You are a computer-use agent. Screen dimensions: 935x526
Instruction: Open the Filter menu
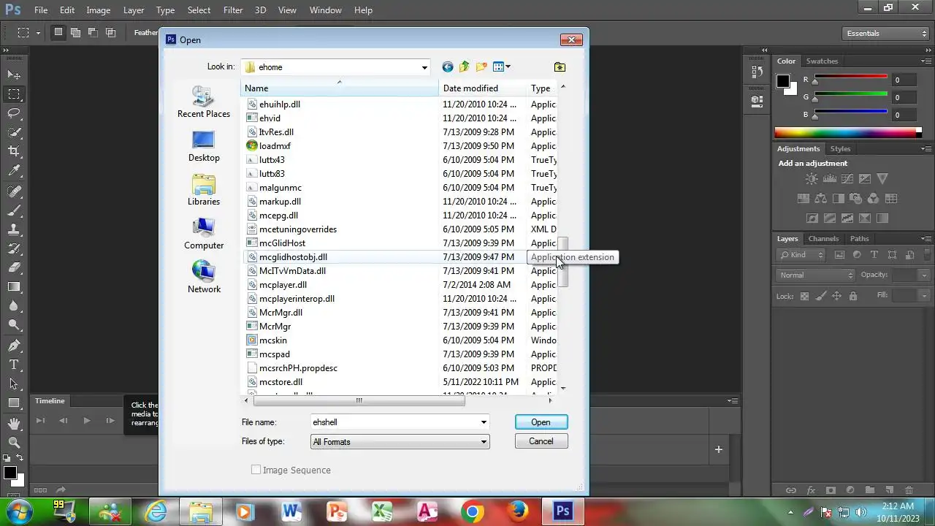(233, 10)
